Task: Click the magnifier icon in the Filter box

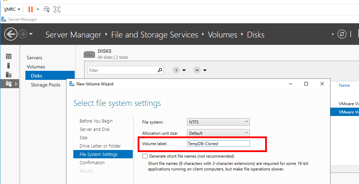Action: [x=160, y=70]
